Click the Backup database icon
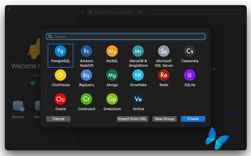Viewport: 251px width, 156px height. pos(18,106)
